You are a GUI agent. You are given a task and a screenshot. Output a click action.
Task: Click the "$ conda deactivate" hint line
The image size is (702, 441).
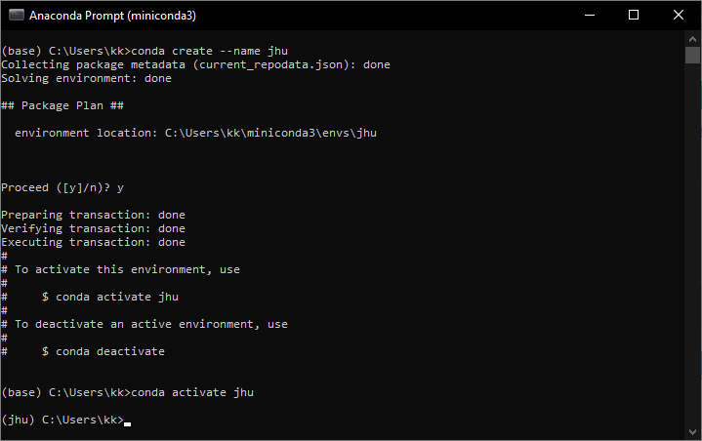coord(103,351)
